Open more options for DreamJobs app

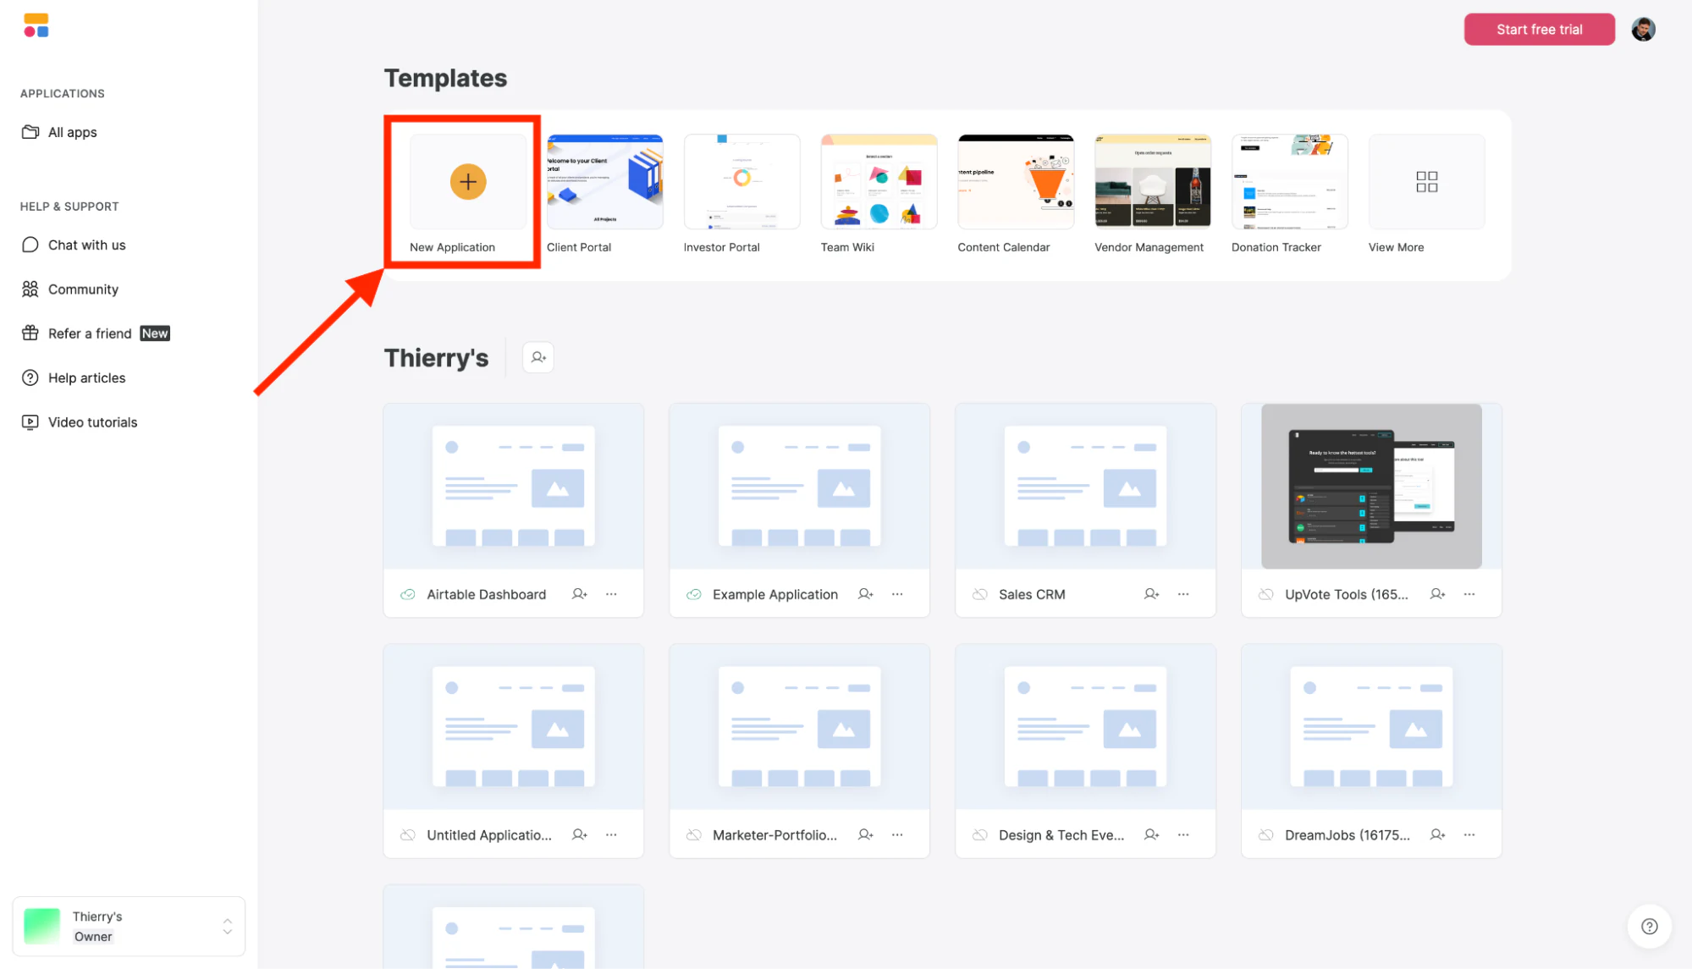(x=1469, y=834)
